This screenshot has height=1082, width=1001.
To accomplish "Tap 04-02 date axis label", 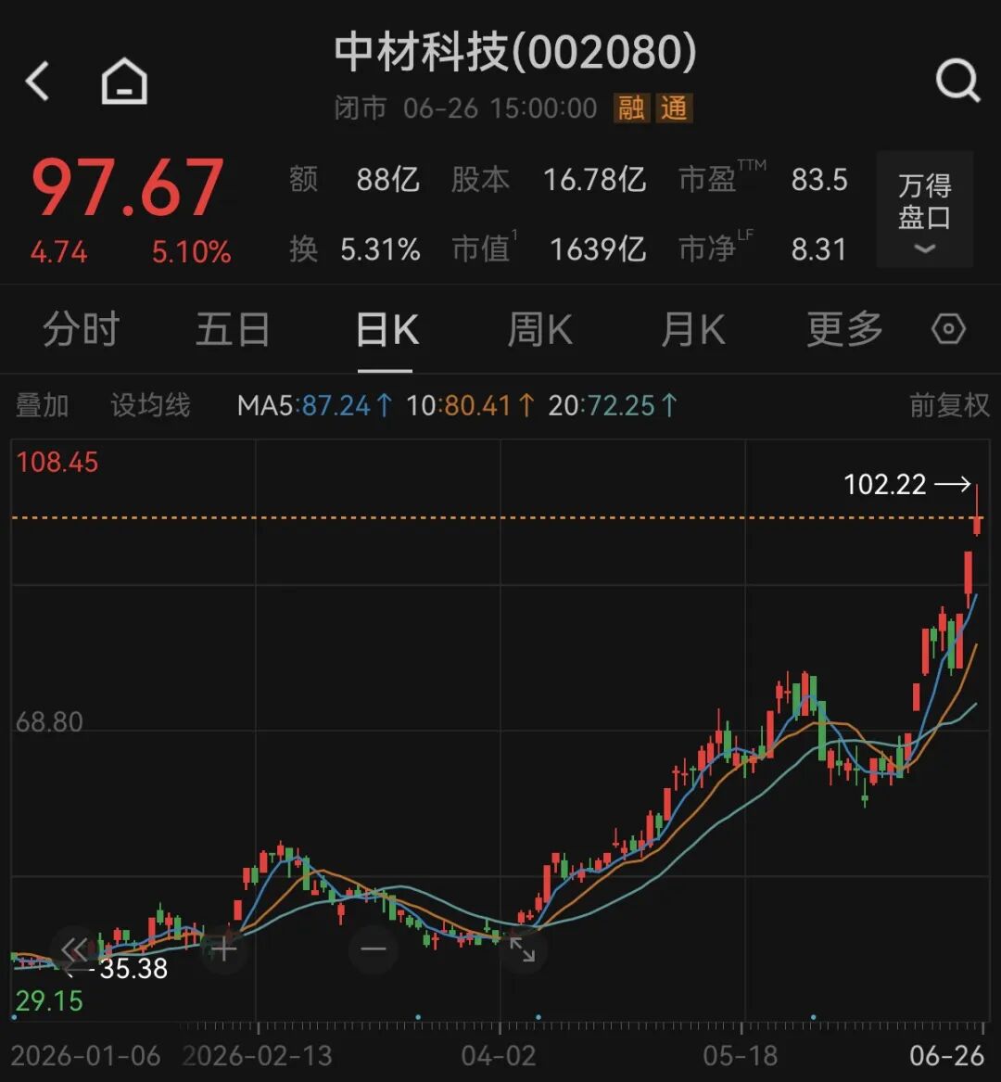I will pyautogui.click(x=498, y=1056).
